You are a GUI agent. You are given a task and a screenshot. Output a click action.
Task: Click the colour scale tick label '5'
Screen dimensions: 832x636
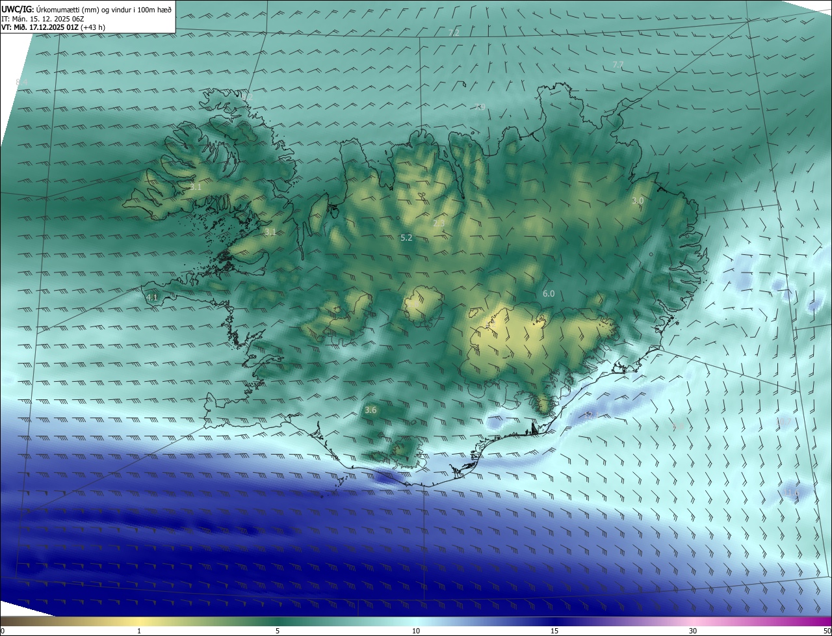point(278,631)
